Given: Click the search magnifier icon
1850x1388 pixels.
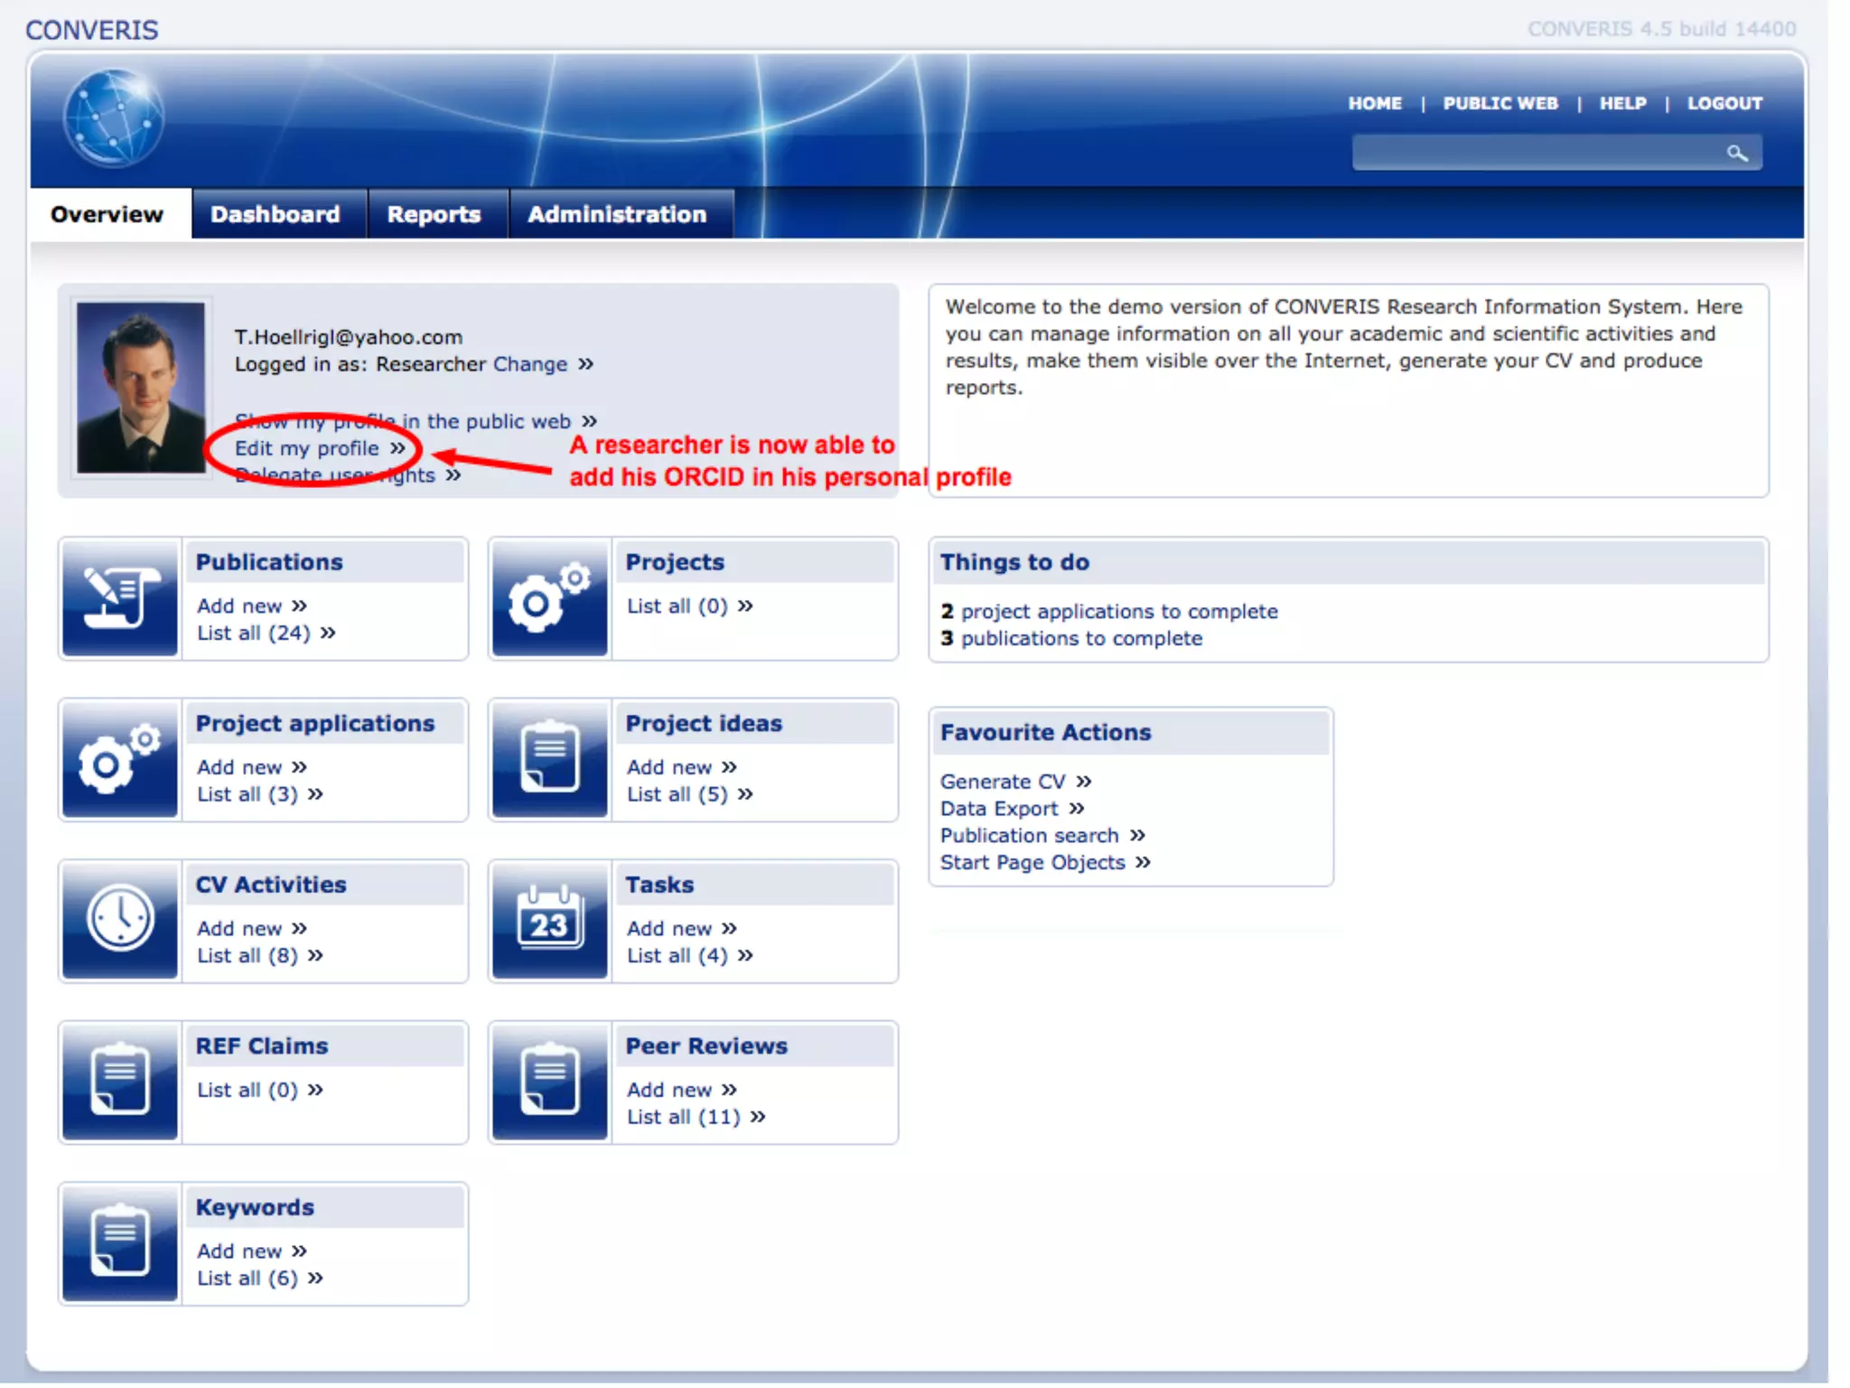Looking at the screenshot, I should tap(1736, 154).
